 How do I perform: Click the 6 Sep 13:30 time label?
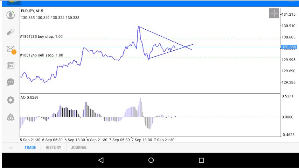click(x=75, y=140)
